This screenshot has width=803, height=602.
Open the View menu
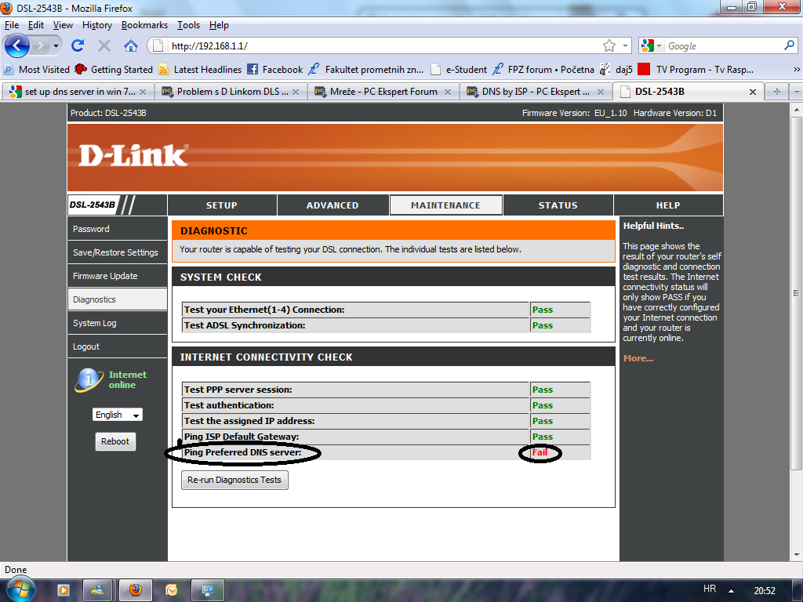tap(63, 25)
